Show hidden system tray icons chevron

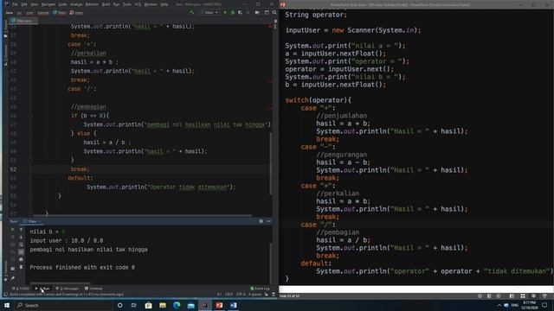(499, 305)
